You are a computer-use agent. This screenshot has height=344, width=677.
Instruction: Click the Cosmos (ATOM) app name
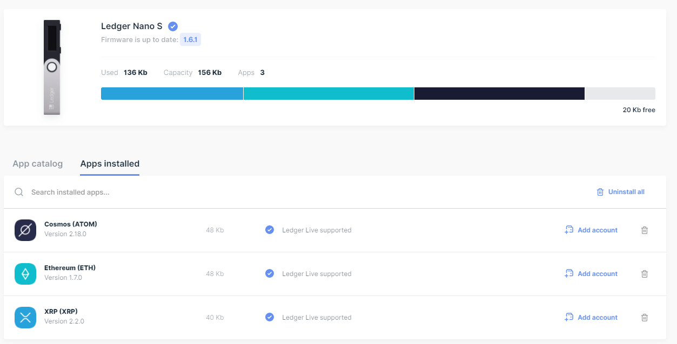coord(71,224)
